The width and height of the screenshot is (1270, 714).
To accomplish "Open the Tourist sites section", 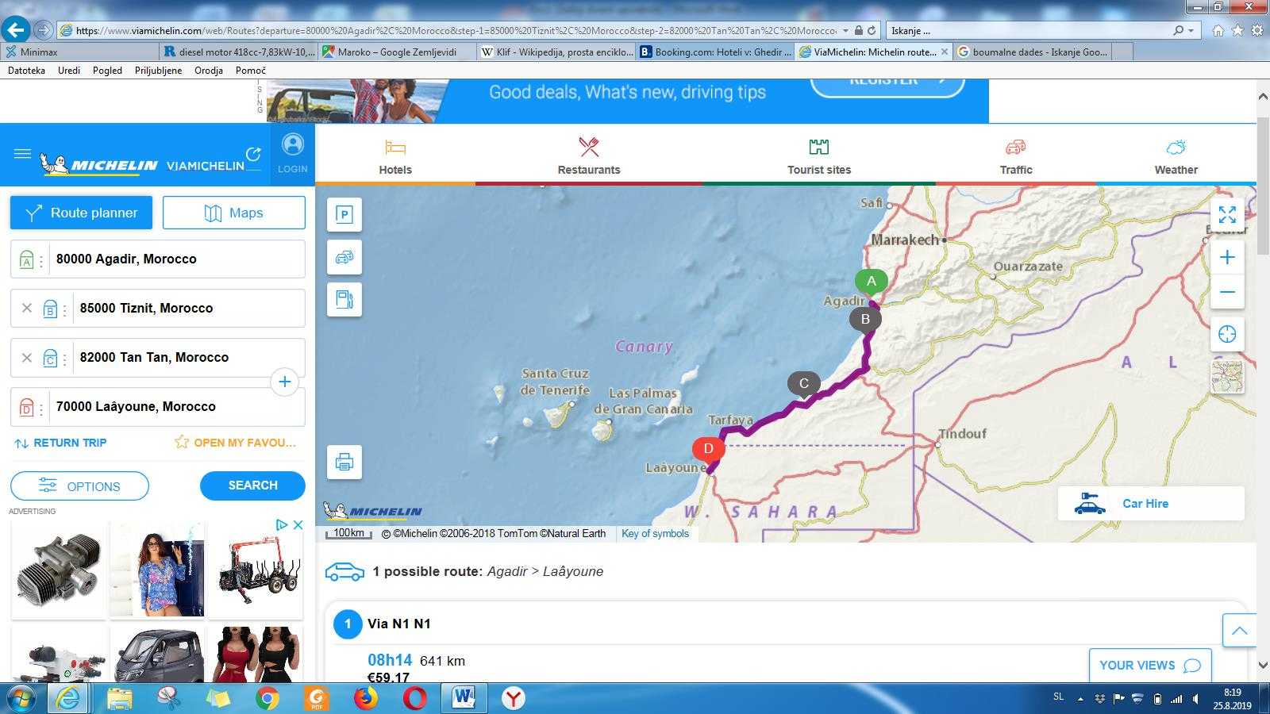I will click(819, 156).
